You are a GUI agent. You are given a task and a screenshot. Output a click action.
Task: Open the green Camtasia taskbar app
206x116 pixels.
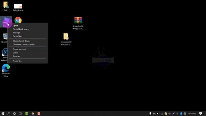pyautogui.click(x=26, y=113)
